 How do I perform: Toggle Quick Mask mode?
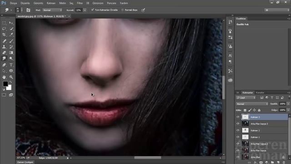(4, 95)
